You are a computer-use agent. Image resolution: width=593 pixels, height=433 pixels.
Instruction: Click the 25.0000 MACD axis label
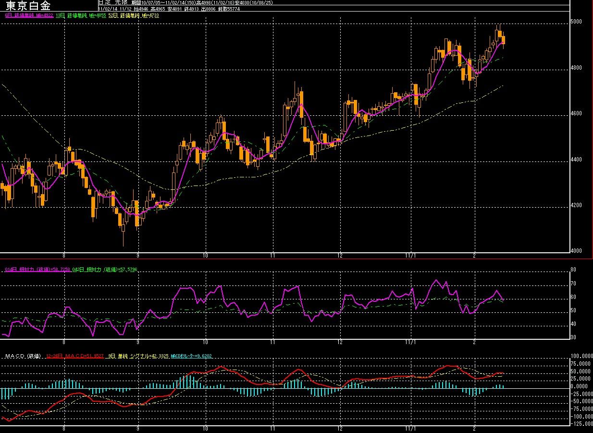click(581, 379)
